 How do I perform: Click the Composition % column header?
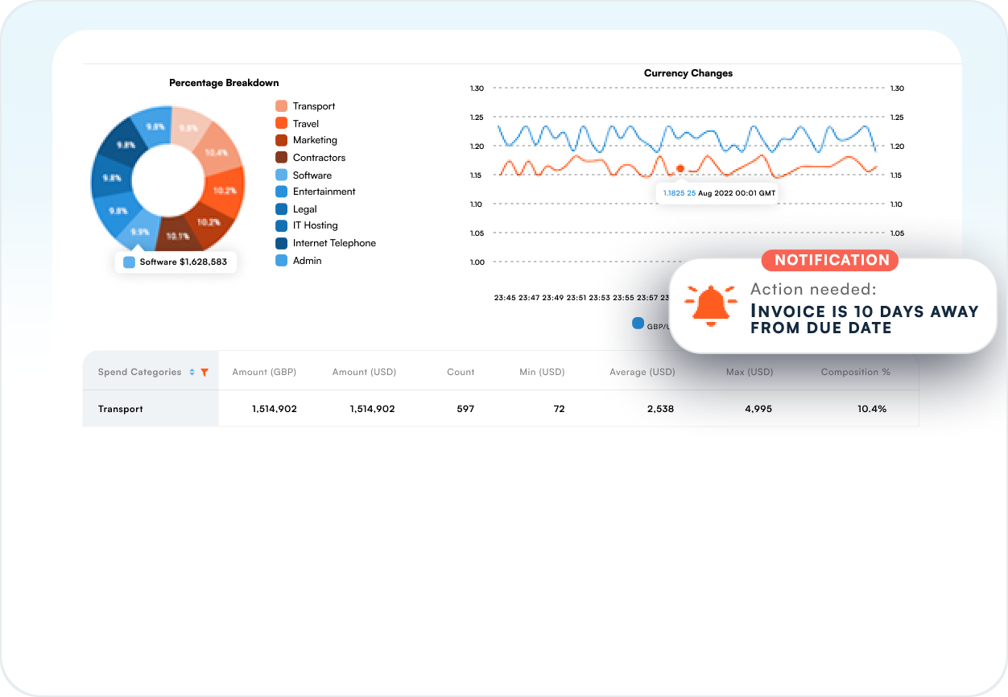pyautogui.click(x=855, y=373)
